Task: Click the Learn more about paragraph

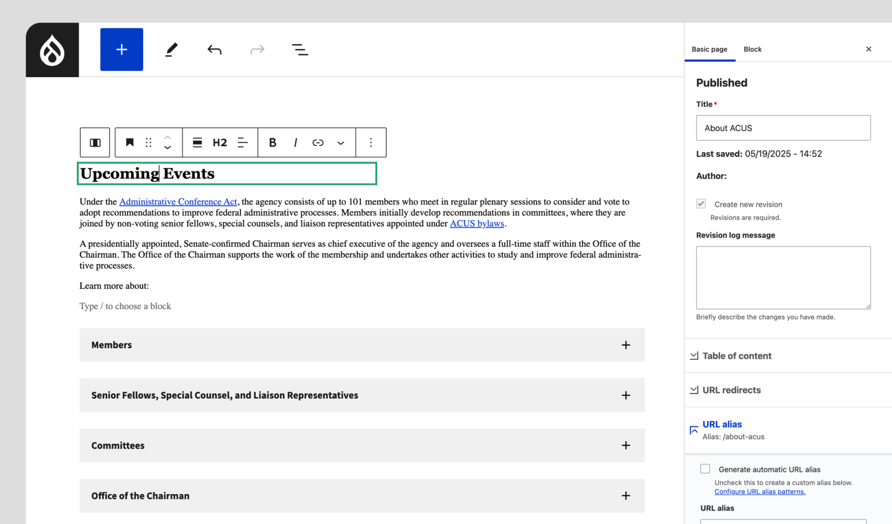Action: (x=114, y=286)
